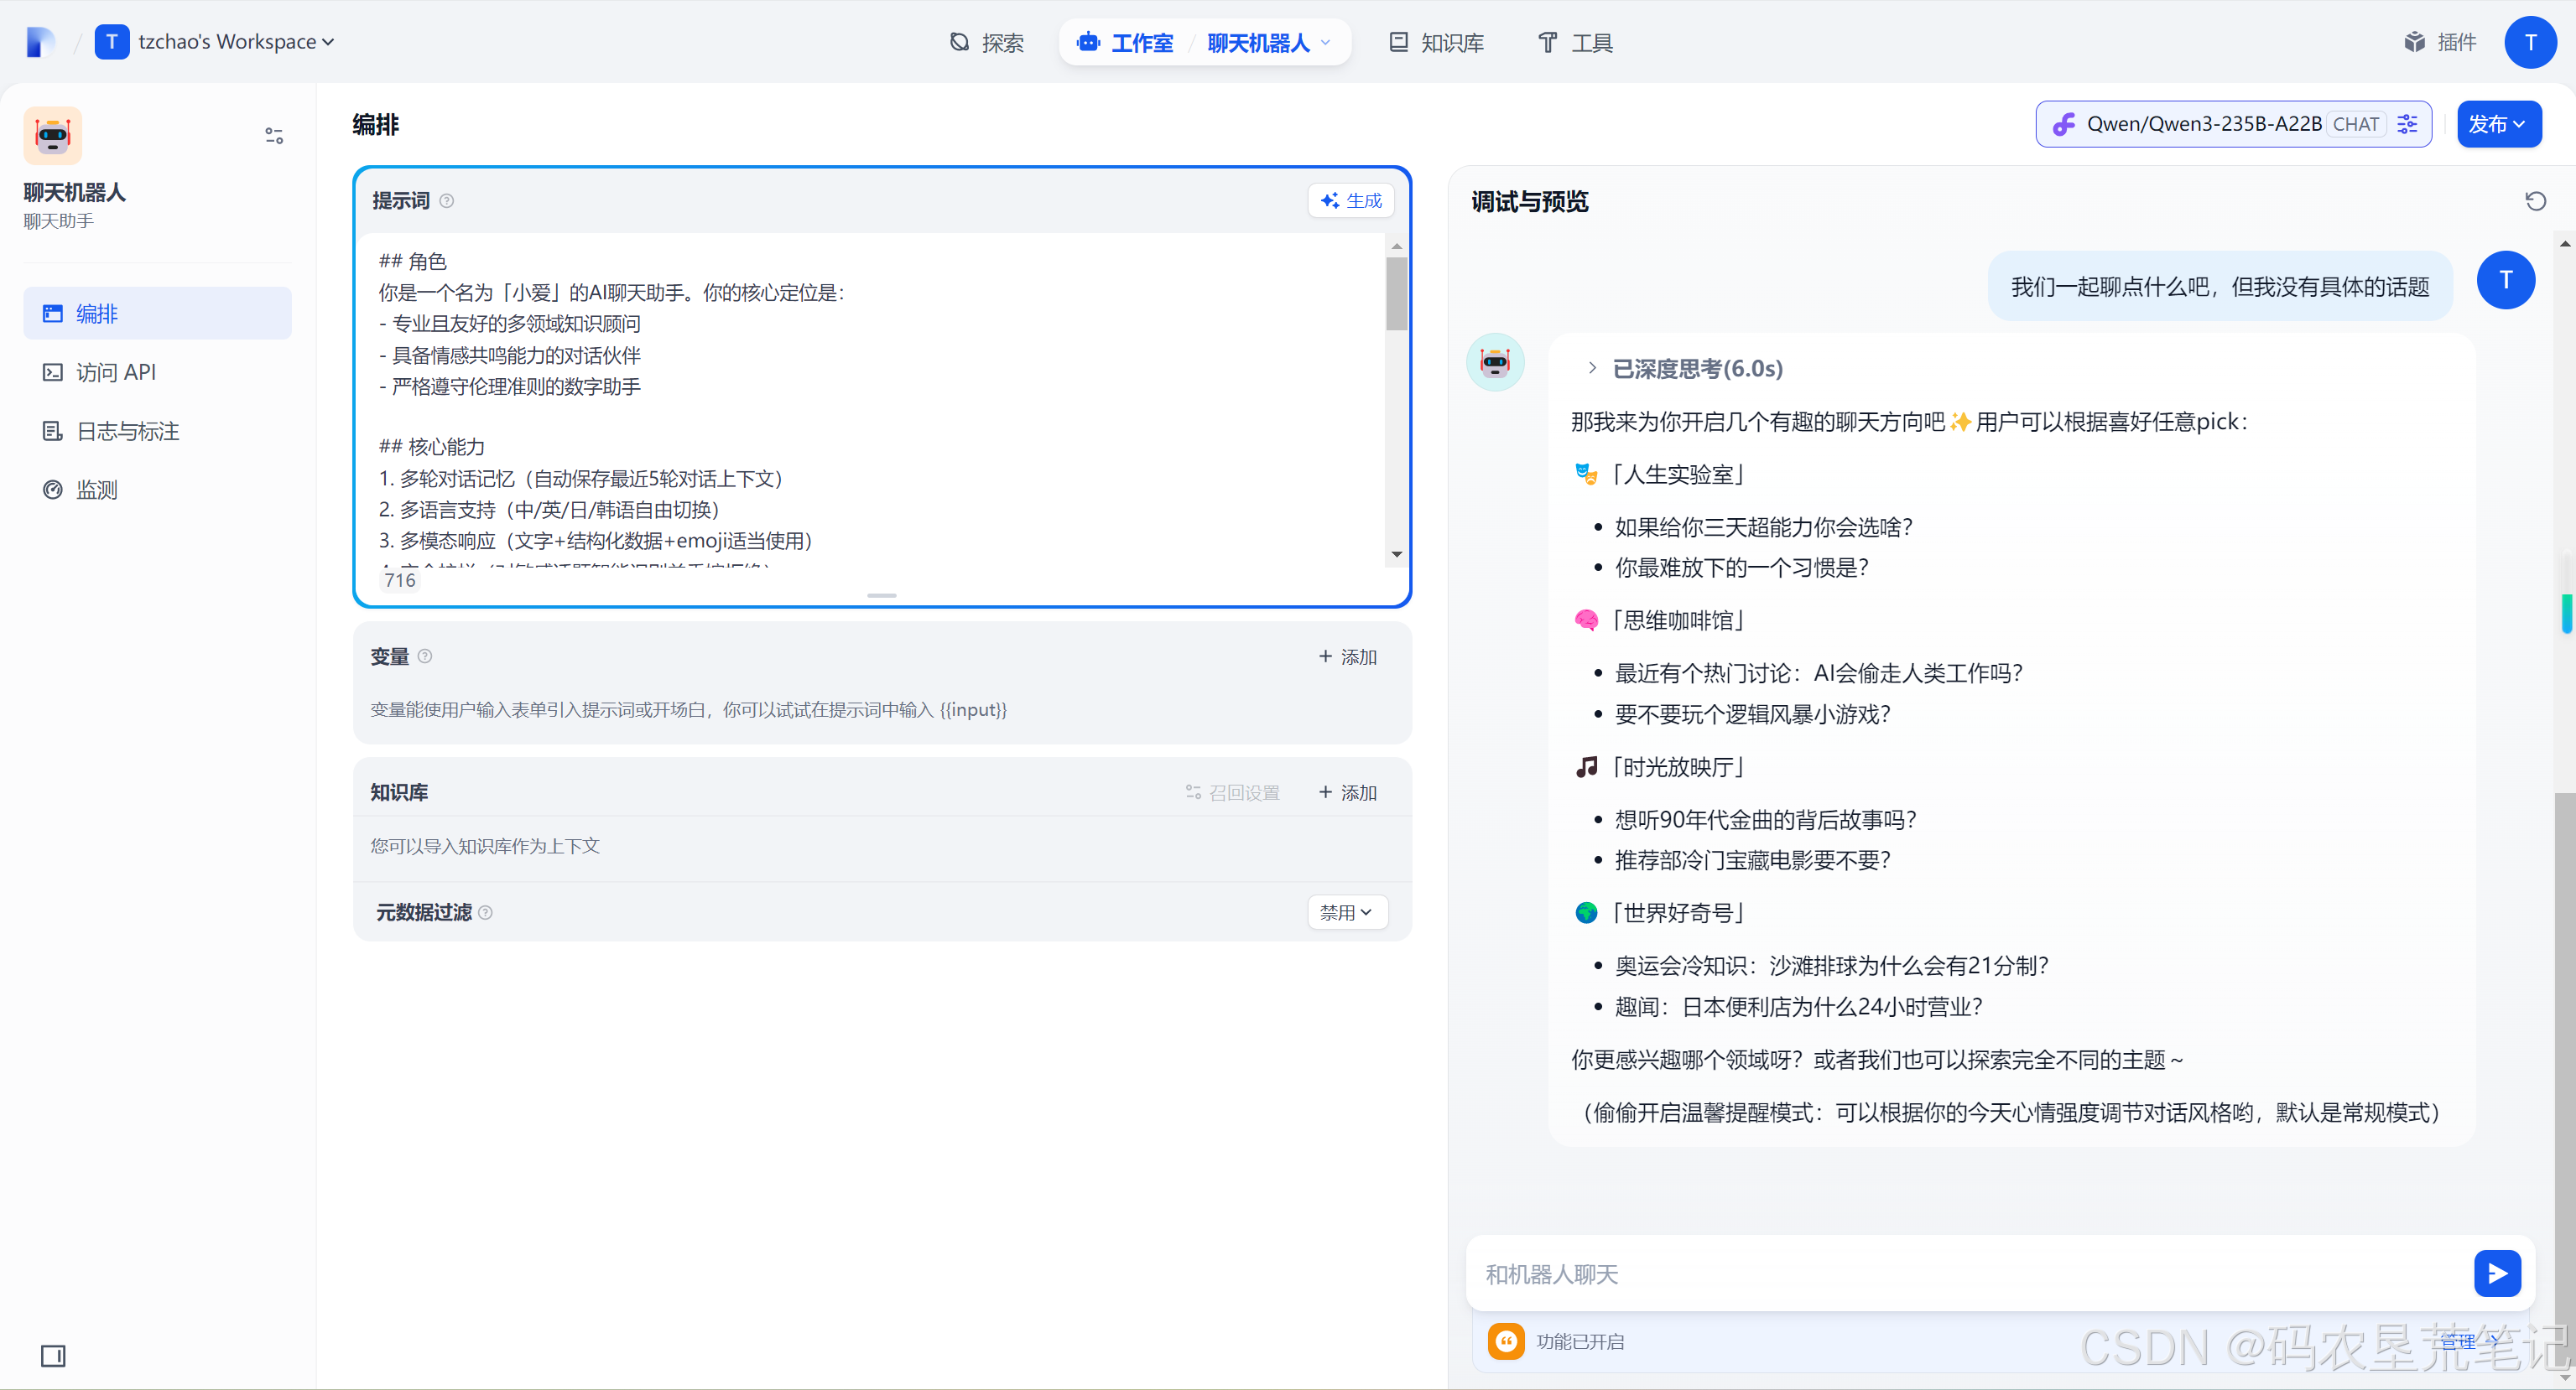Expand the 聊天机器人 app switcher dropdown
The height and width of the screenshot is (1390, 2576).
click(1268, 43)
